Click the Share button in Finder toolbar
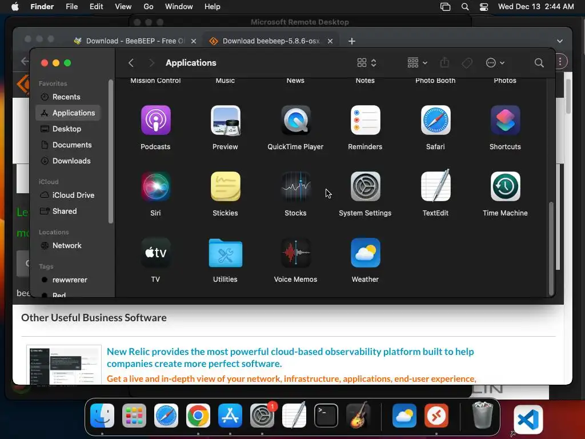Screen dimensions: 585x439 coord(444,63)
